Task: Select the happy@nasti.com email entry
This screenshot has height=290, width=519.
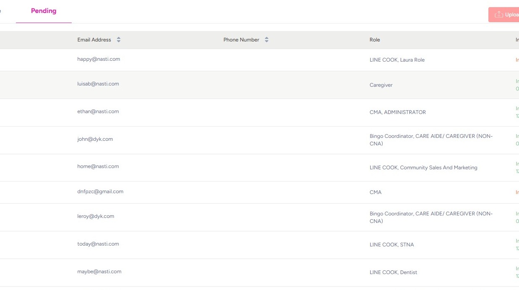Action: (x=99, y=59)
